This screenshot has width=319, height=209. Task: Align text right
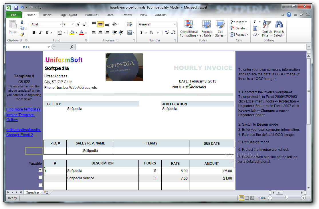coord(107,32)
